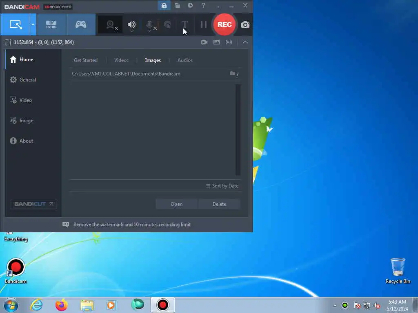Open the About section in the sidebar
Viewport: 418px width, 313px height.
[x=33, y=141]
